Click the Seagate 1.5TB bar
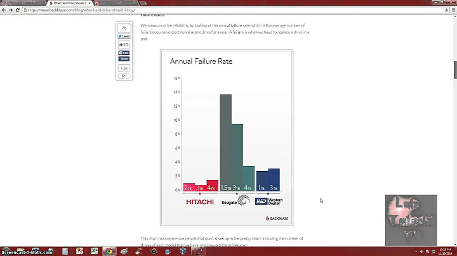 click(226, 143)
